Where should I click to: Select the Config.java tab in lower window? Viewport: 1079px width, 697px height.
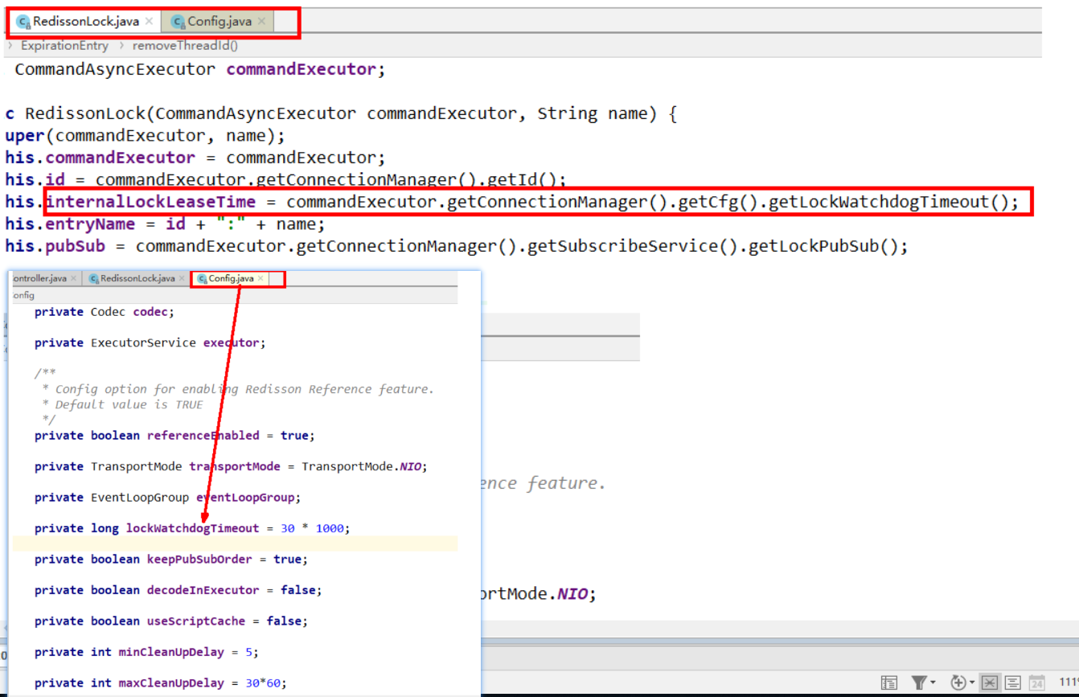(x=231, y=278)
